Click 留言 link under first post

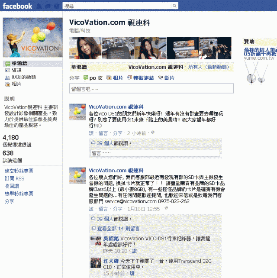pyautogui.click(x=103, y=133)
